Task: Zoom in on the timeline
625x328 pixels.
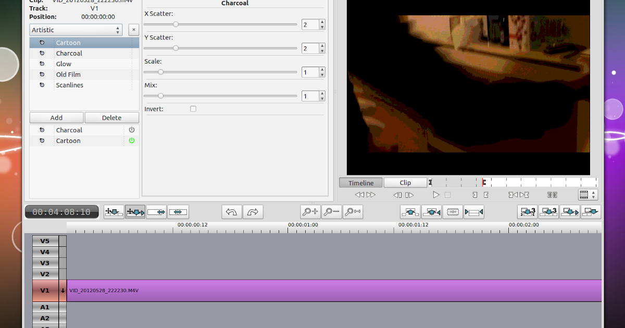Action: pos(310,211)
